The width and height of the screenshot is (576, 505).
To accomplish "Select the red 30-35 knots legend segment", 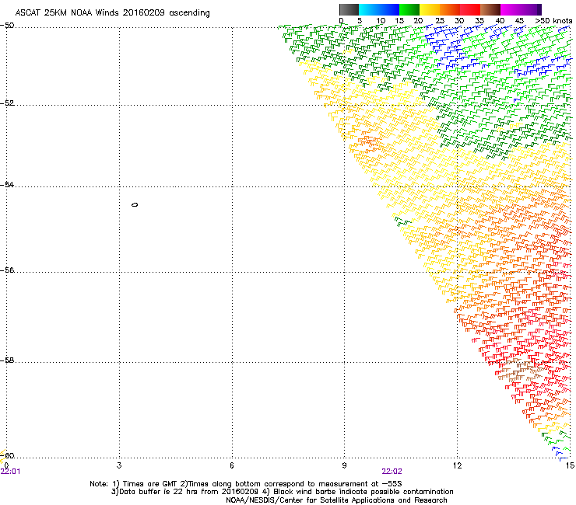I will coord(470,9).
